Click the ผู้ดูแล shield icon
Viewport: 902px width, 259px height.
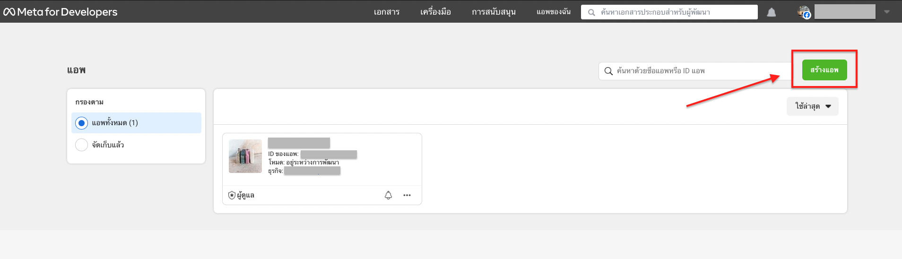(232, 195)
